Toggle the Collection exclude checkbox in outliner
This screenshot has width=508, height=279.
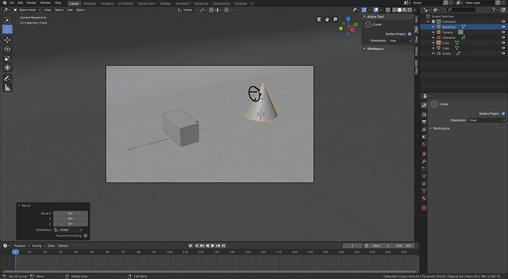pyautogui.click(x=434, y=21)
